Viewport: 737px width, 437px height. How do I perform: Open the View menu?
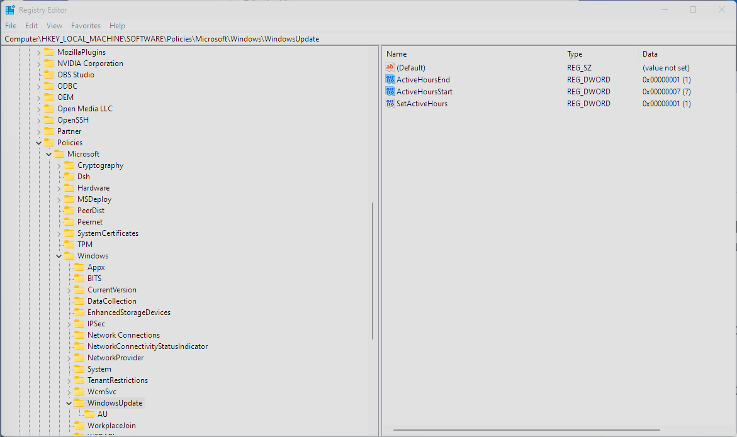click(54, 26)
